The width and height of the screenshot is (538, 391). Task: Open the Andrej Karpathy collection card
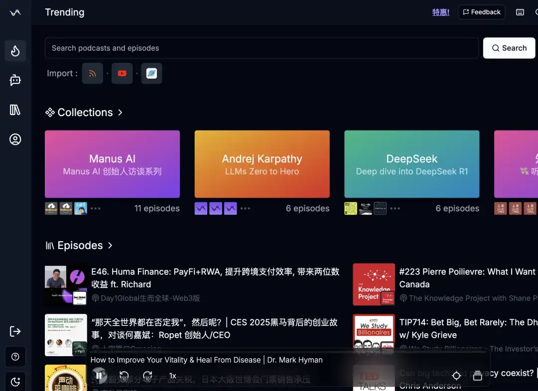[262, 164]
